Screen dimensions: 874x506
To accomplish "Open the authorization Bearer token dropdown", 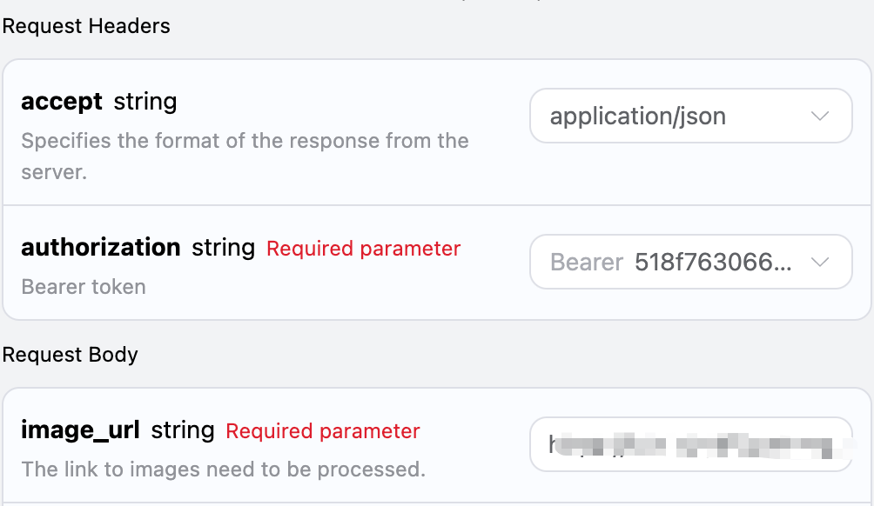I will tap(689, 262).
